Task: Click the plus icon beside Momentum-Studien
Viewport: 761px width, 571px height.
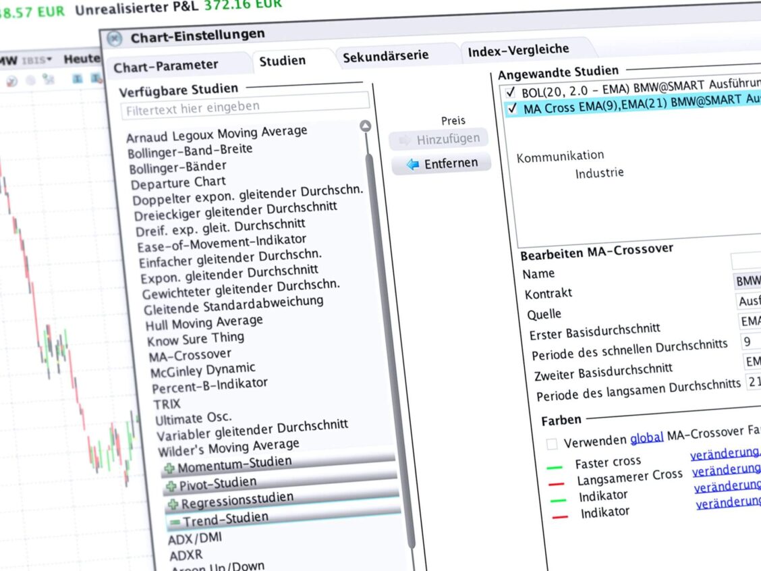Action: [169, 468]
